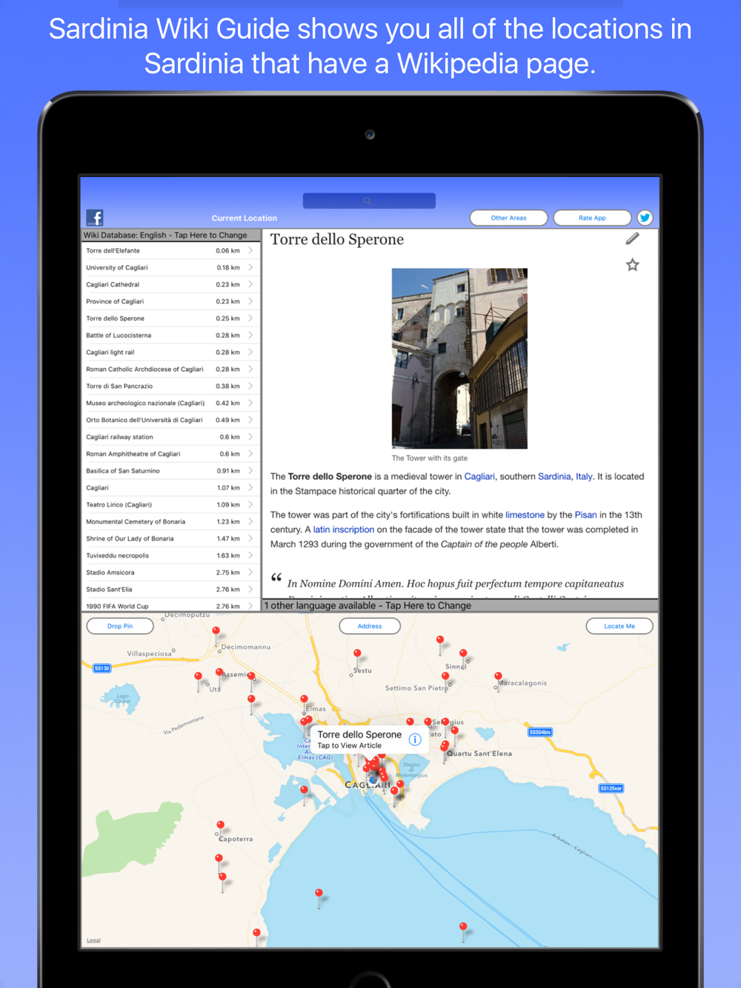Tap the Torre dello Sperone article title
This screenshot has width=741, height=988.
(337, 239)
